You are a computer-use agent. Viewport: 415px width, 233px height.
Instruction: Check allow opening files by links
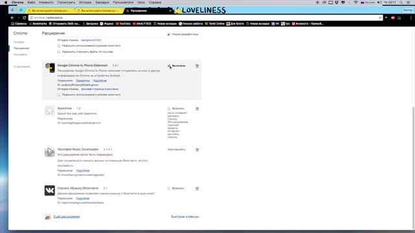coord(59,52)
